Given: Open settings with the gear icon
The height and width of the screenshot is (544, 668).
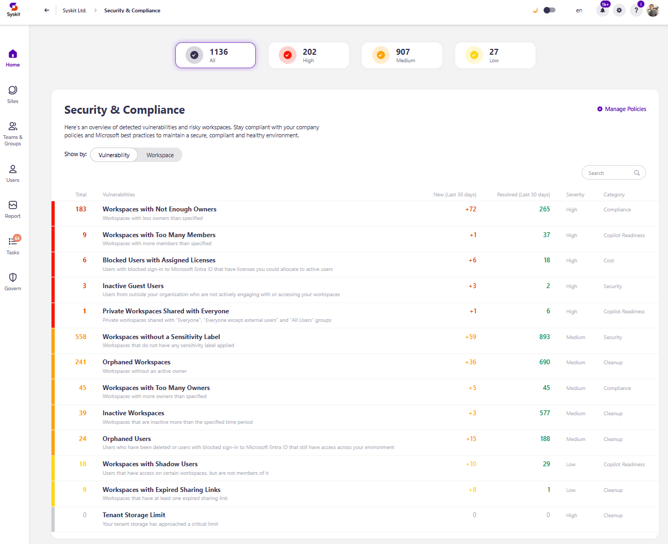Looking at the screenshot, I should (619, 10).
